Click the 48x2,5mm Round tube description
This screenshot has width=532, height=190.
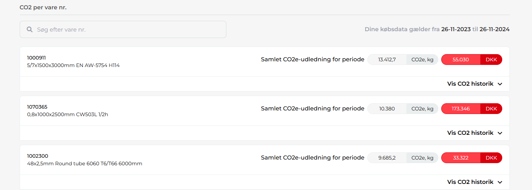point(85,164)
